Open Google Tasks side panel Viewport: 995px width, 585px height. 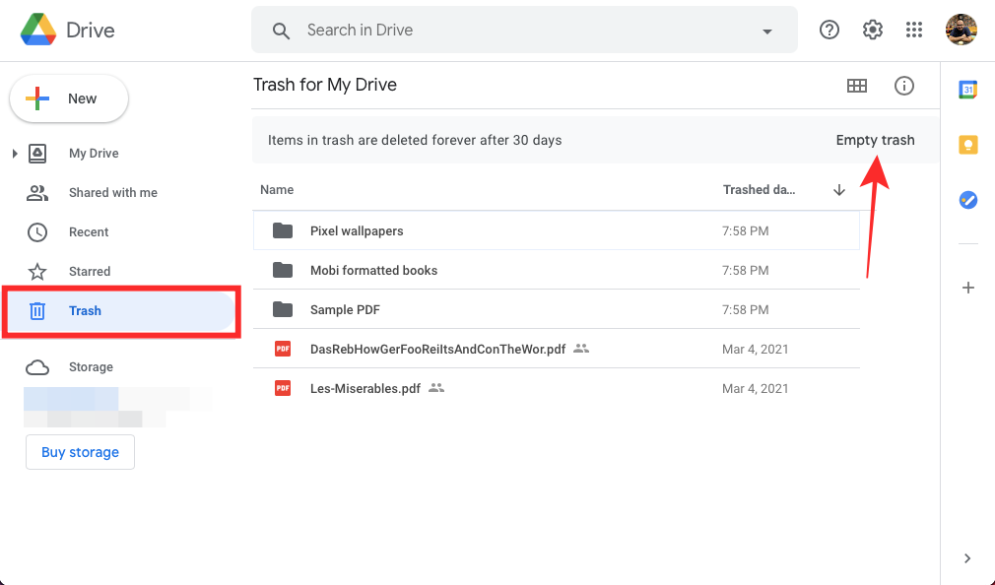967,201
